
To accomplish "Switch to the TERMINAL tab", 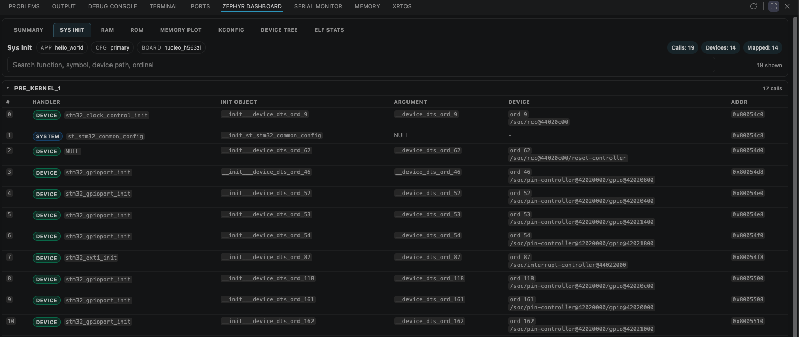I will 164,6.
